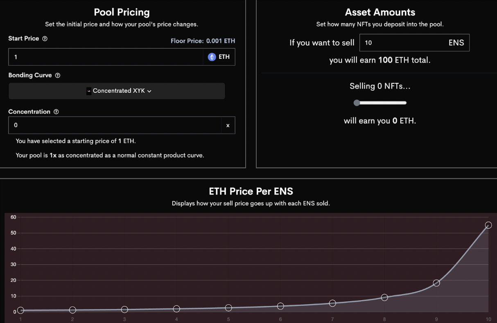Click the Selling NFTs slider handle
Viewport: 497px width, 323px height.
click(x=357, y=103)
